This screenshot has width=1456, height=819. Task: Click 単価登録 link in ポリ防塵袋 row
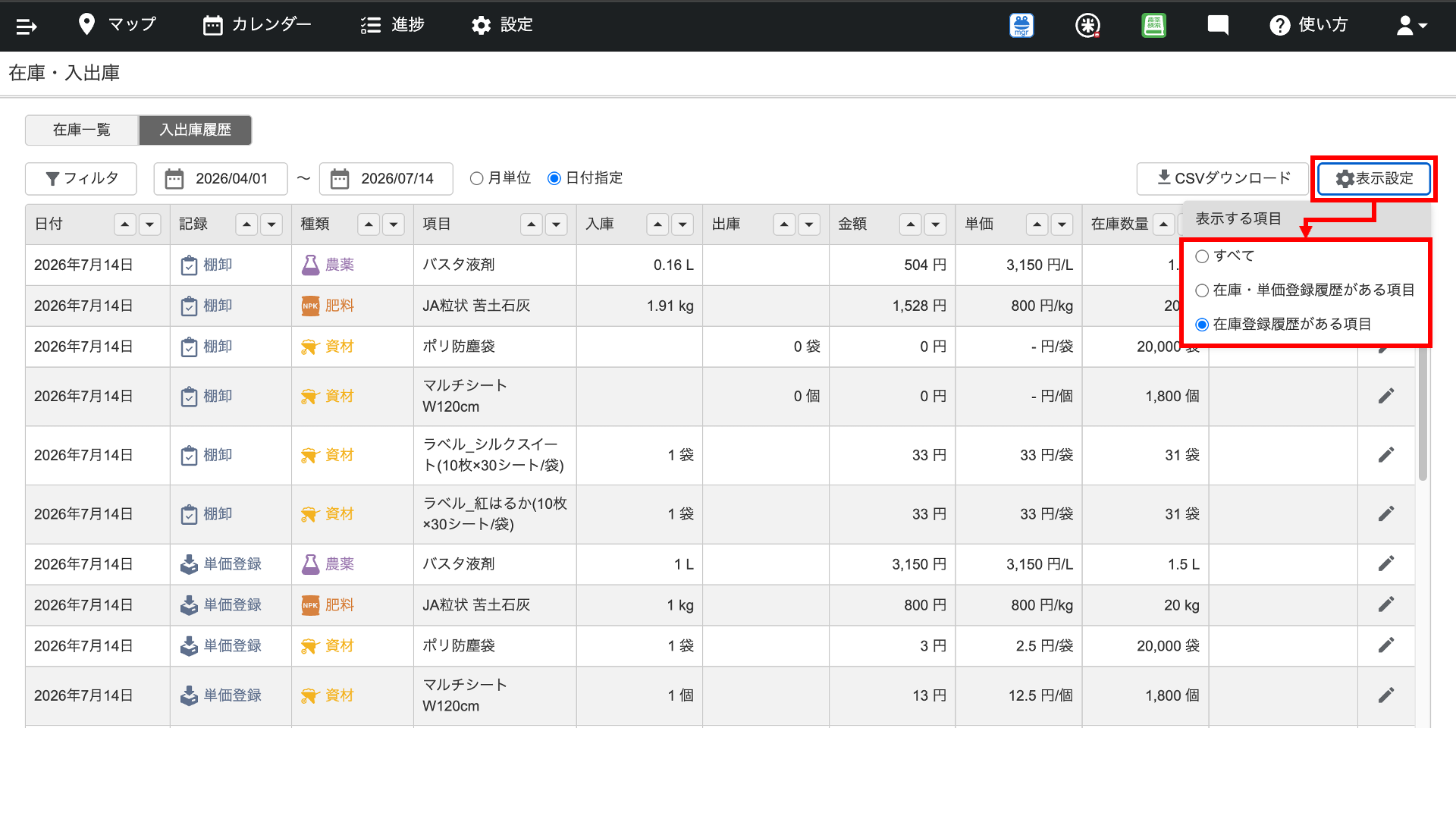pyautogui.click(x=232, y=645)
